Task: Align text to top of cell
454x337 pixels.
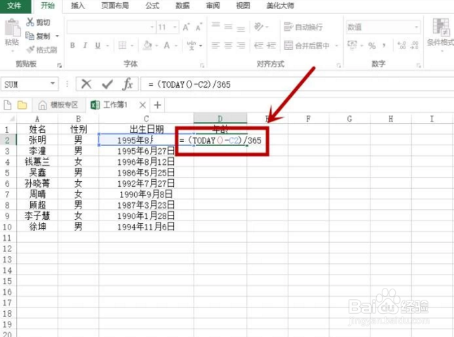Action: [x=215, y=25]
